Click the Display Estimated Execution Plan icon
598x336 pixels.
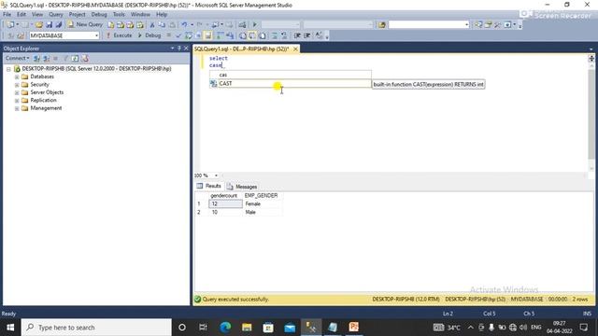[189, 35]
